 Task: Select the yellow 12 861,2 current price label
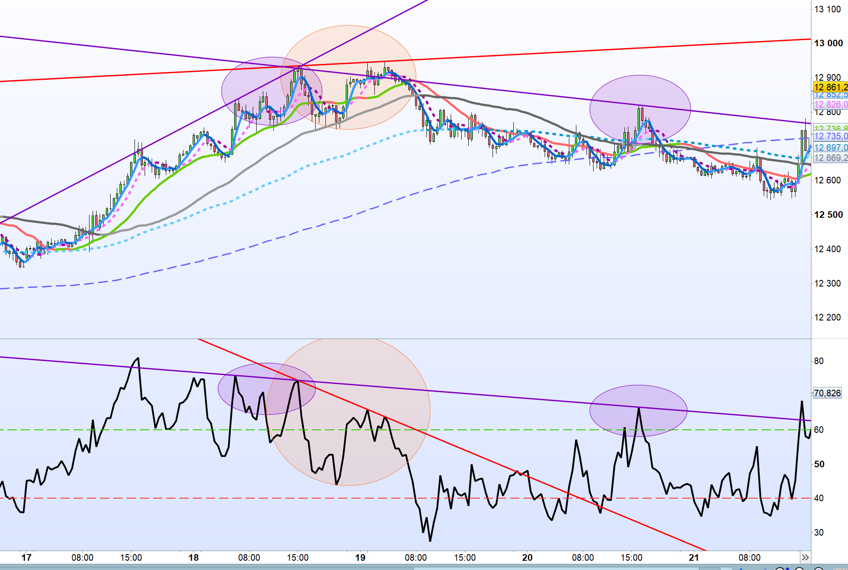tap(830, 87)
